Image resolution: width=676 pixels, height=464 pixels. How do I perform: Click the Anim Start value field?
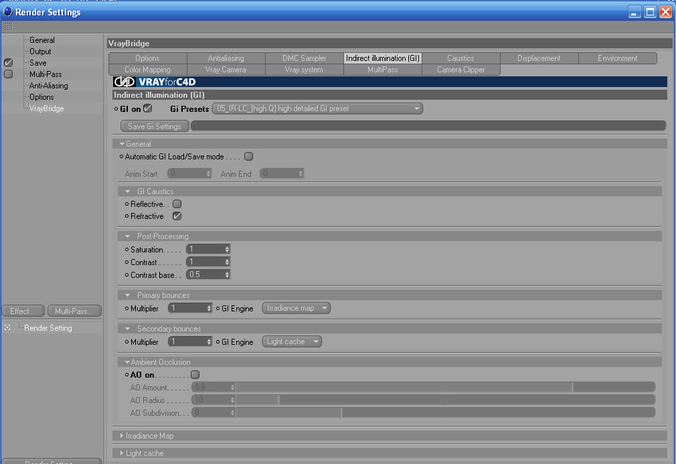(187, 174)
